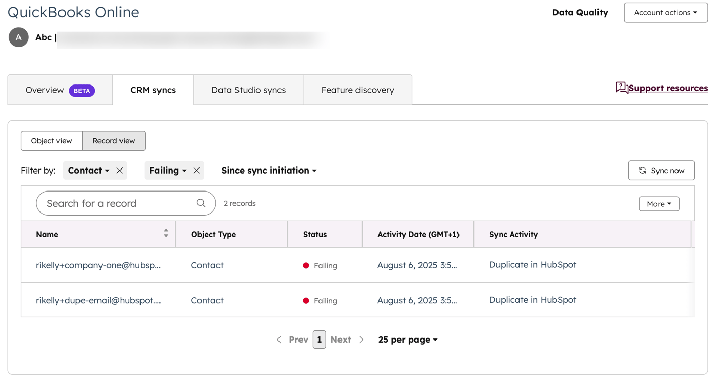Viewport: 718px width, 381px height.
Task: Click the Support resources question-mark icon
Action: (x=621, y=88)
